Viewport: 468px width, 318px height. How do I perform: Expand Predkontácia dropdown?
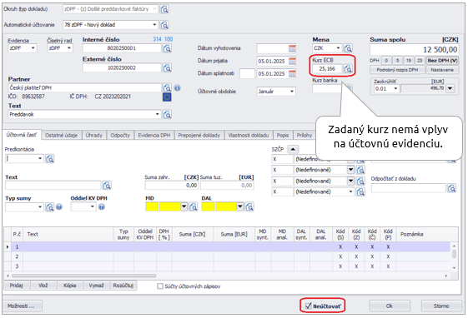40,159
